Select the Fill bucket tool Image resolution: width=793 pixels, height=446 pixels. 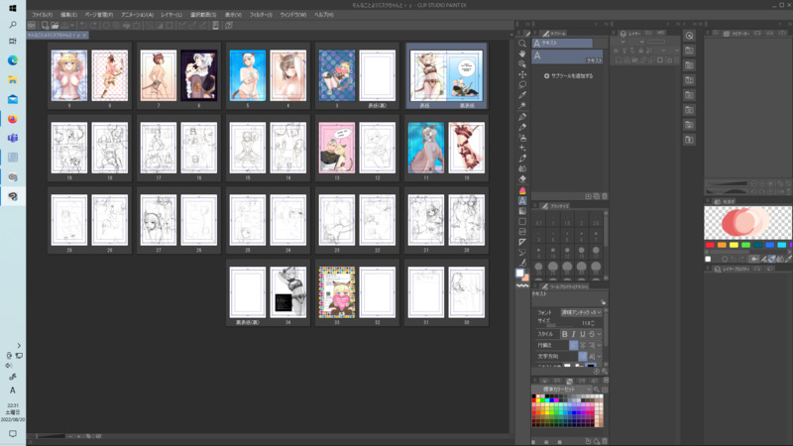[x=522, y=190]
